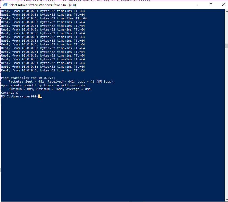
Task: Click the reply line with time=1ms
Action: point(43,48)
